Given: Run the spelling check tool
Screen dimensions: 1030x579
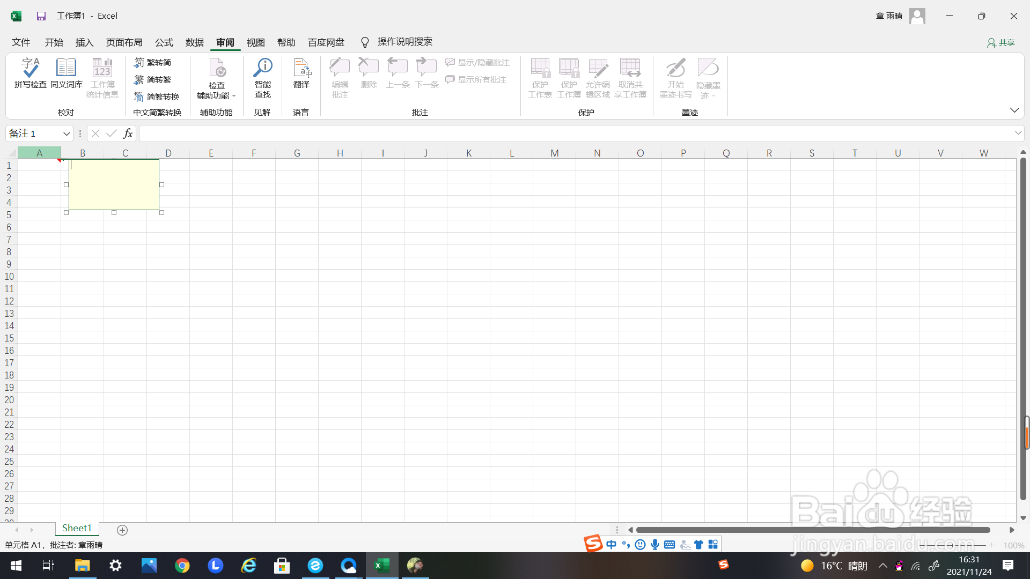Looking at the screenshot, I should [30, 73].
